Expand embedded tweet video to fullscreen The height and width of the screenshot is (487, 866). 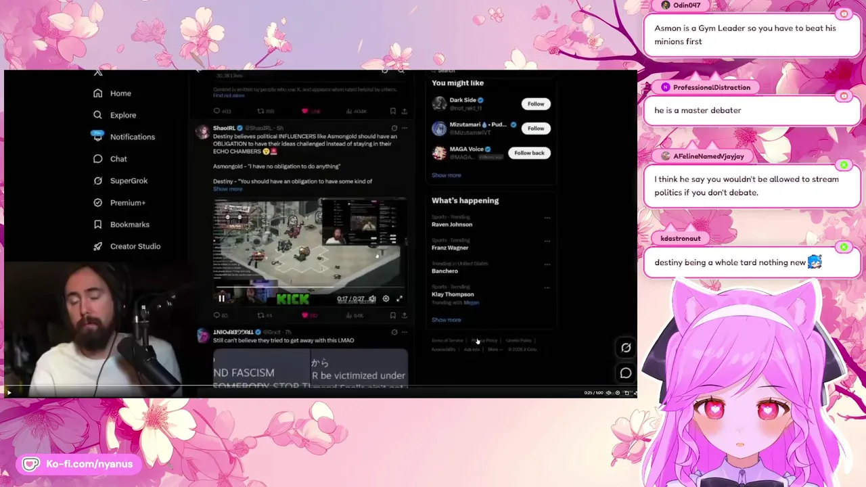click(x=399, y=298)
